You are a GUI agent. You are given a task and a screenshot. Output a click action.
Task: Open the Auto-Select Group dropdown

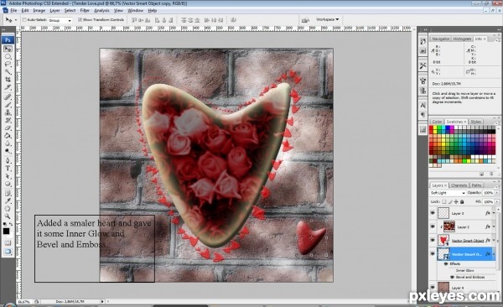60,20
